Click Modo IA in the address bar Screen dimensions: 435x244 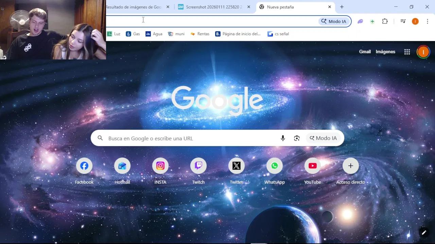pyautogui.click(x=334, y=21)
